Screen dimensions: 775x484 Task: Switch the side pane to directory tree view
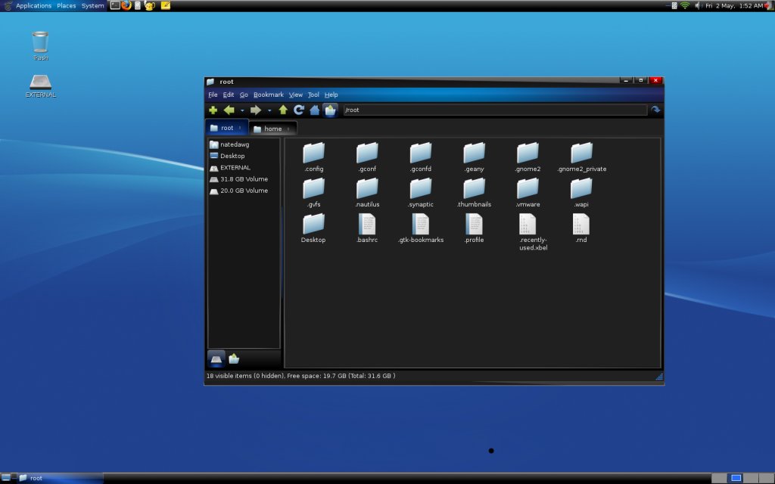[234, 359]
